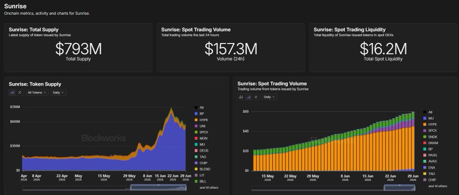The width and height of the screenshot is (459, 195).
Task: Toggle ENA series in Spot Trading Volume legend
Action: tap(429, 167)
